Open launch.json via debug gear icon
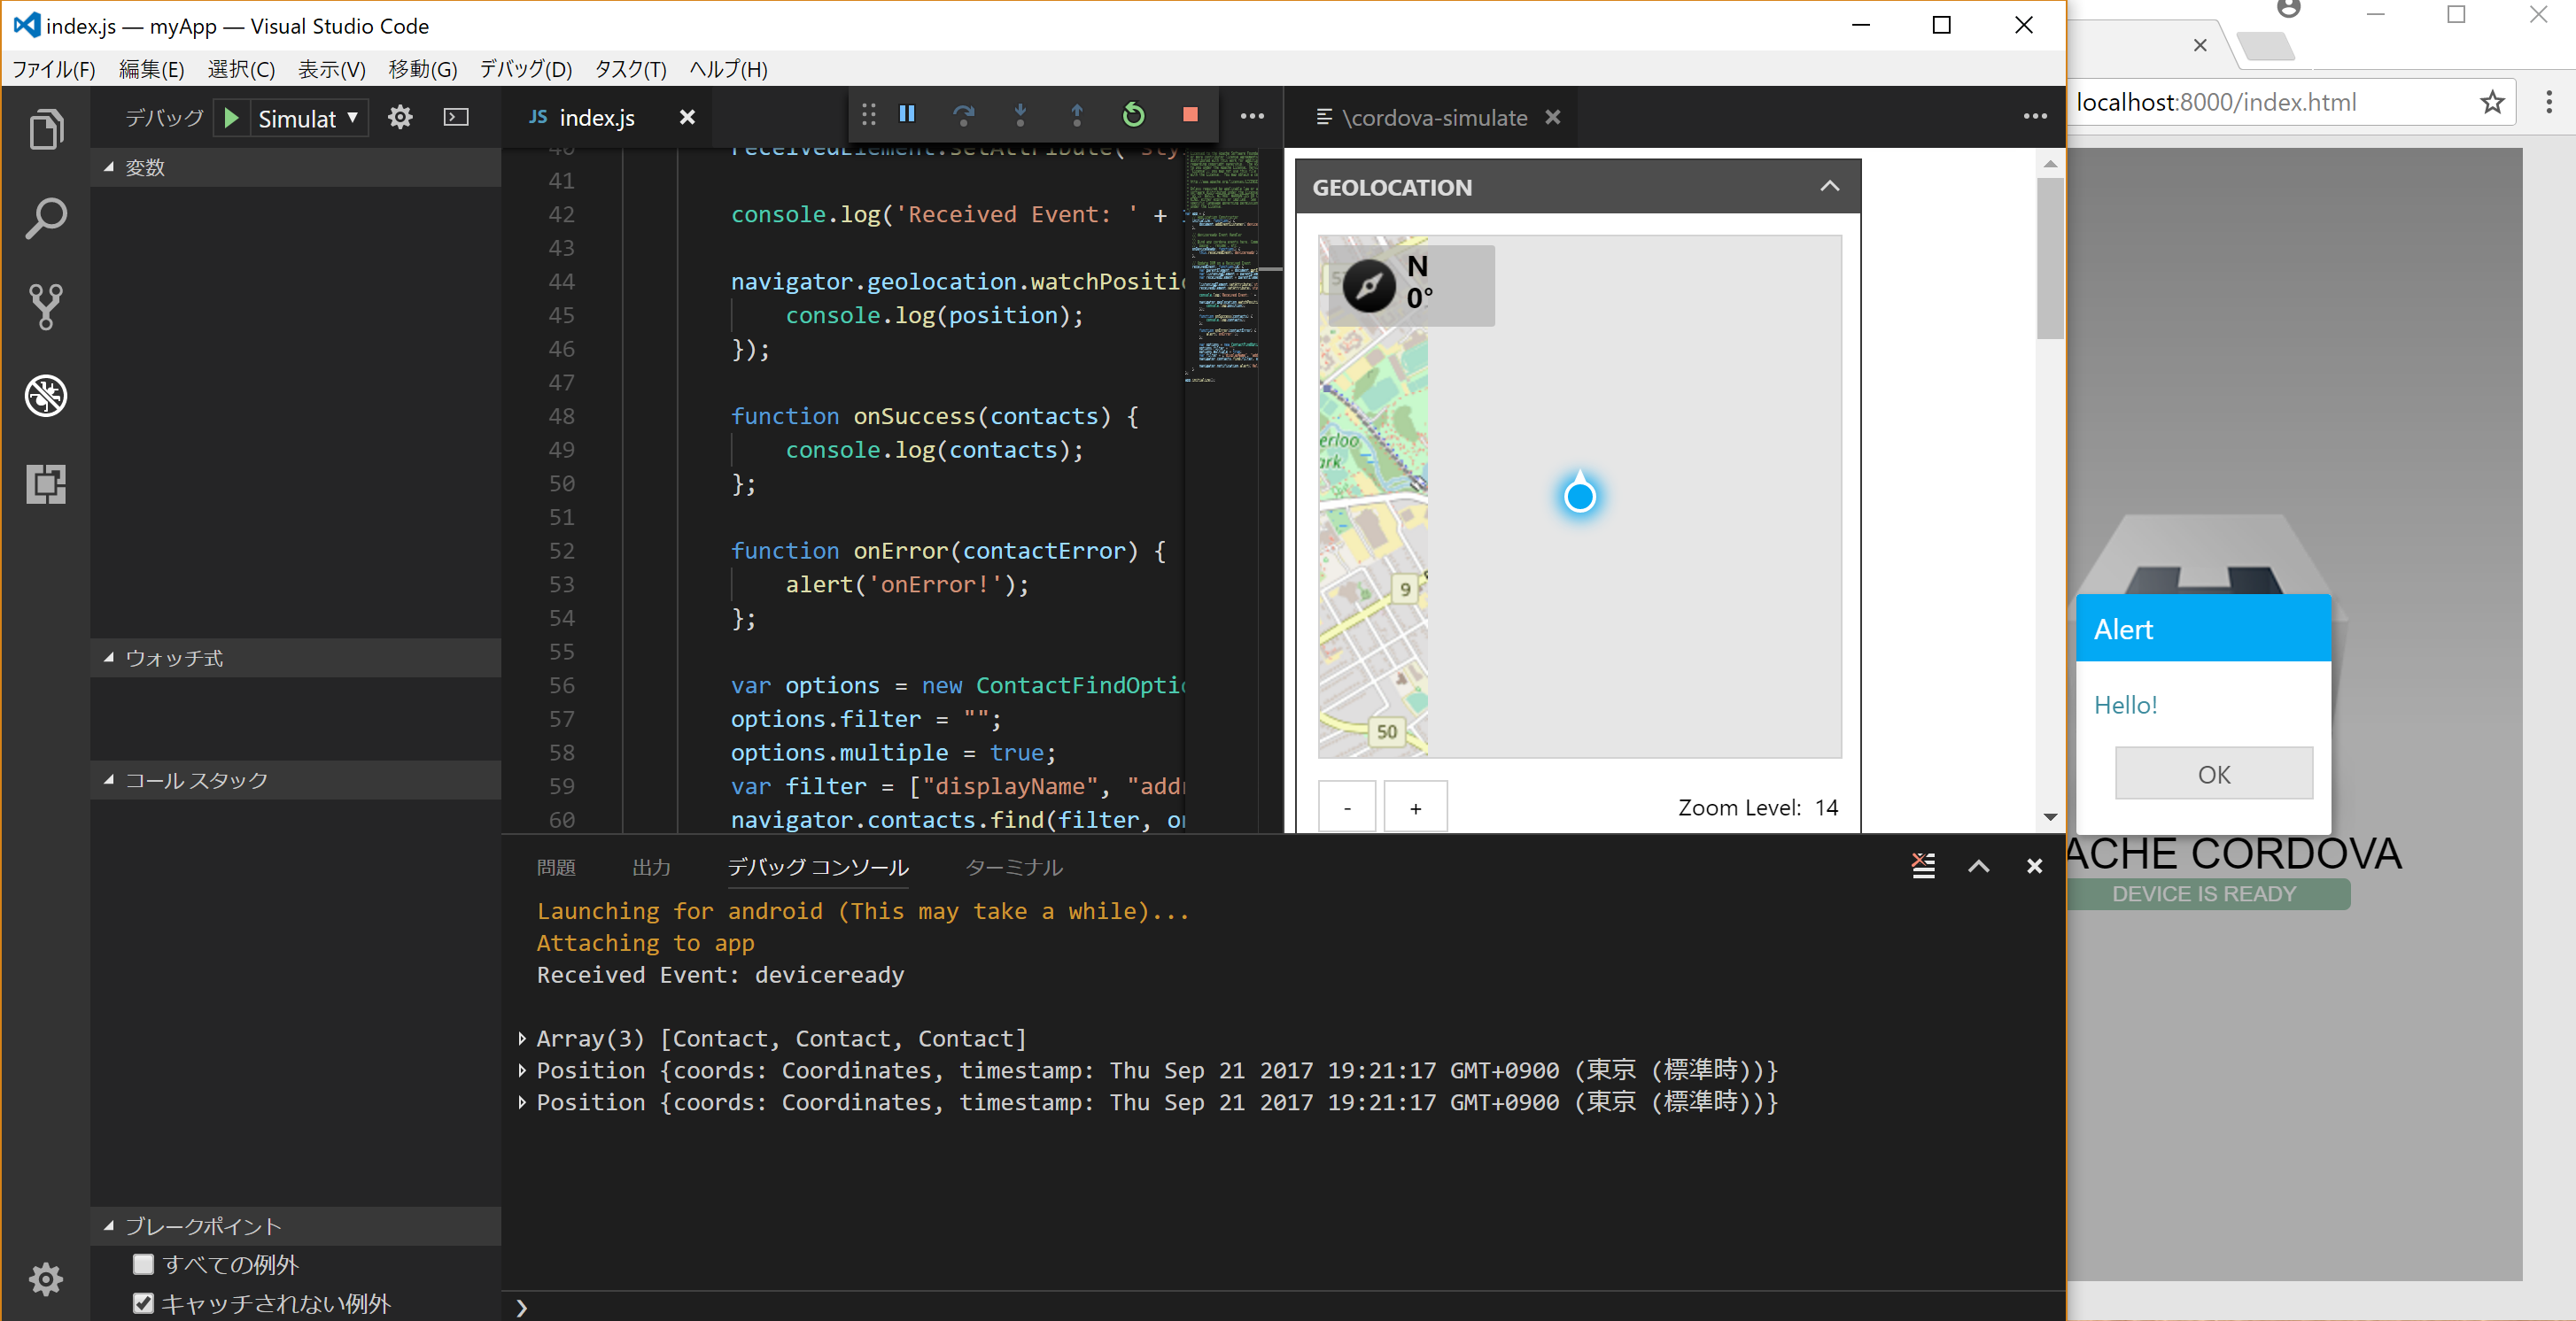Image resolution: width=2576 pixels, height=1321 pixels. point(400,117)
